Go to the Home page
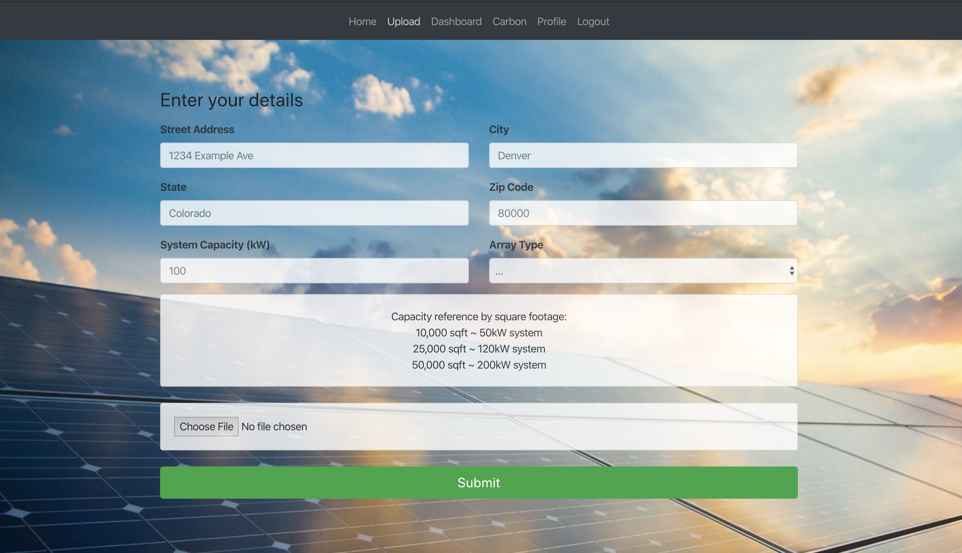962x553 pixels. point(362,21)
